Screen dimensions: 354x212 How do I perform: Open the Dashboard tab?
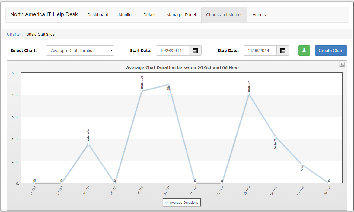point(98,15)
